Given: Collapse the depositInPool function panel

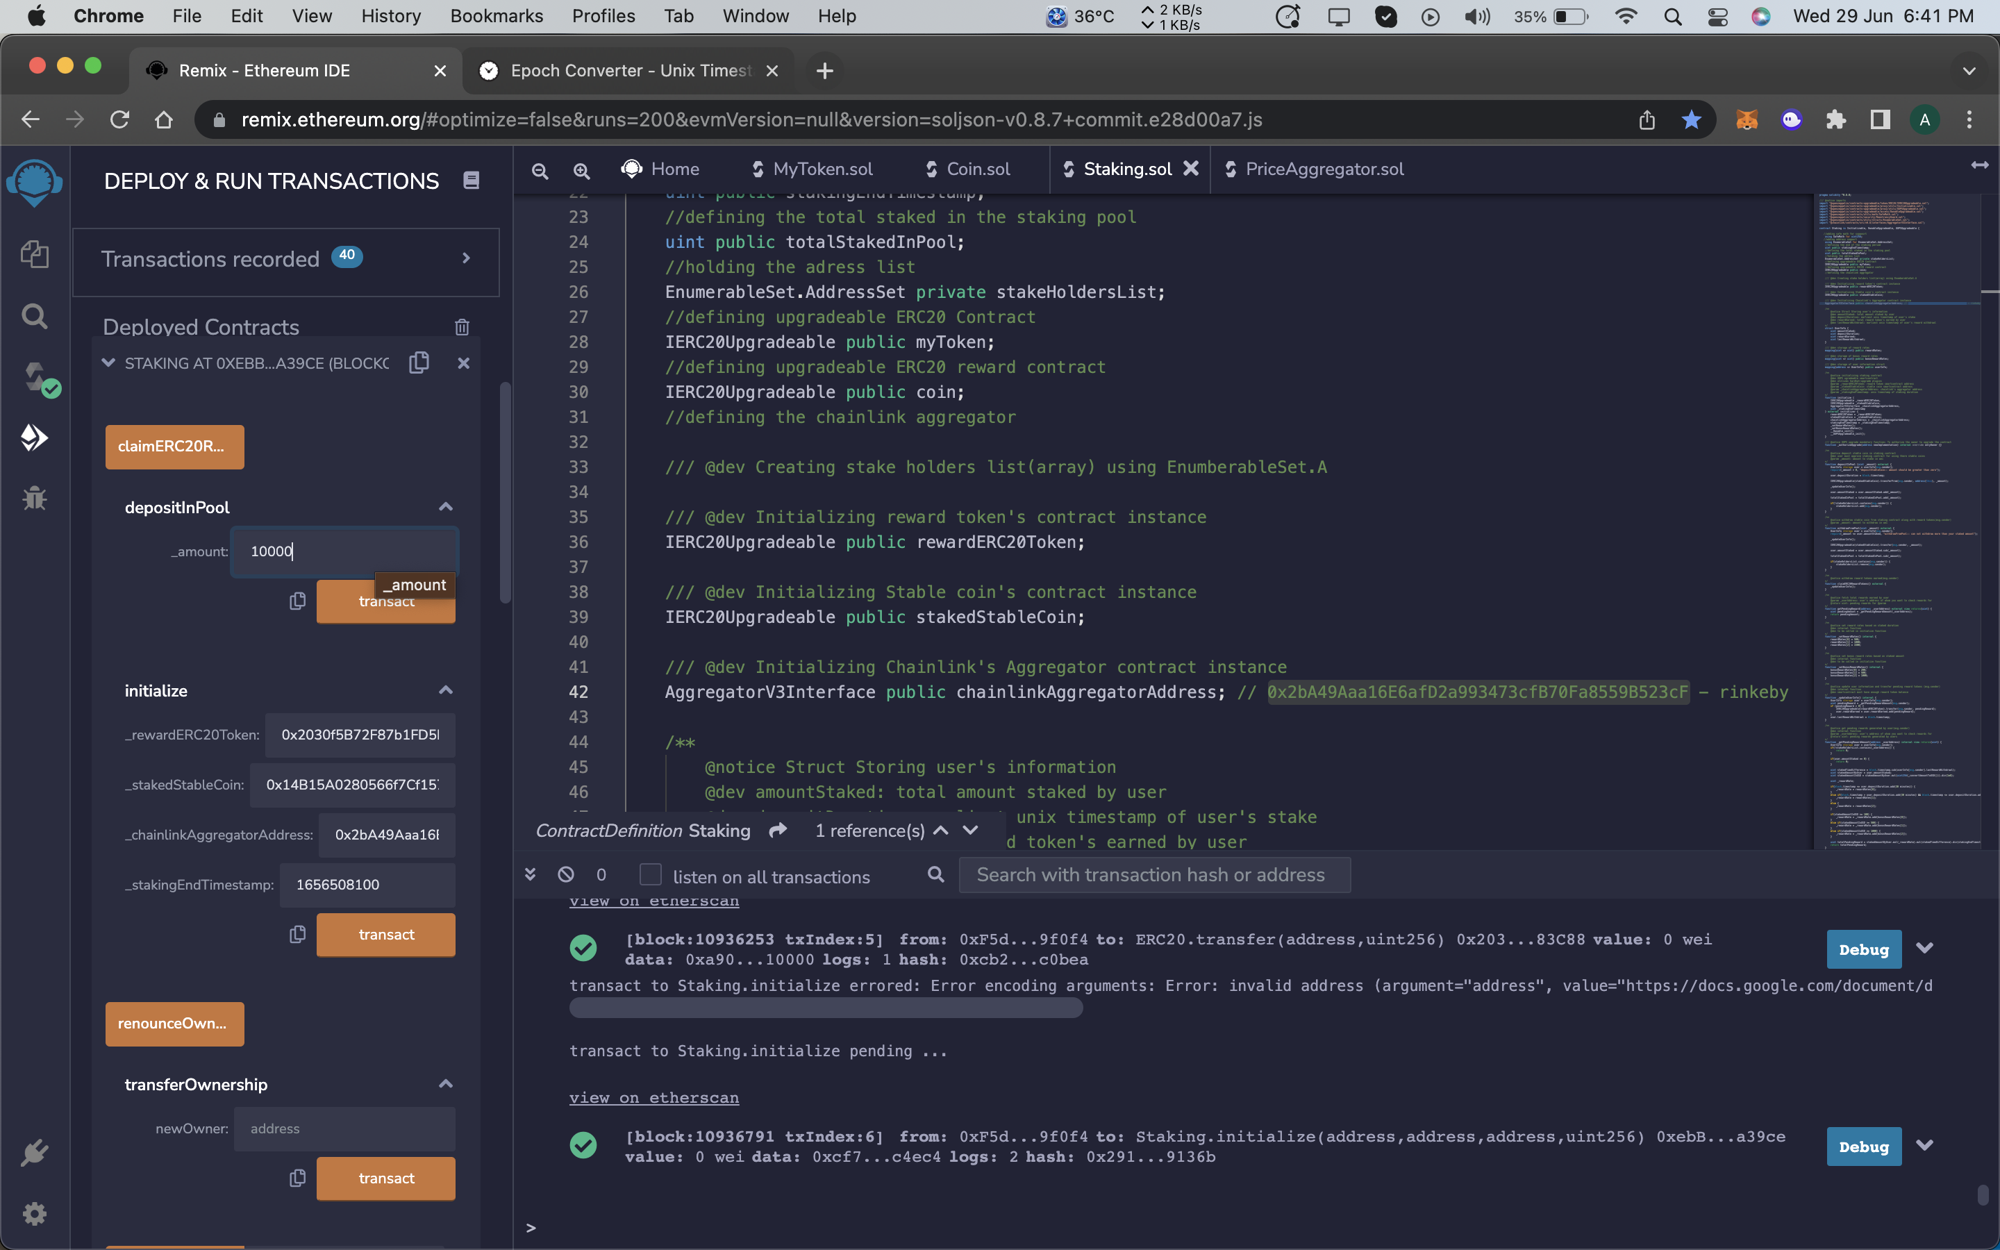Looking at the screenshot, I should click(x=445, y=507).
